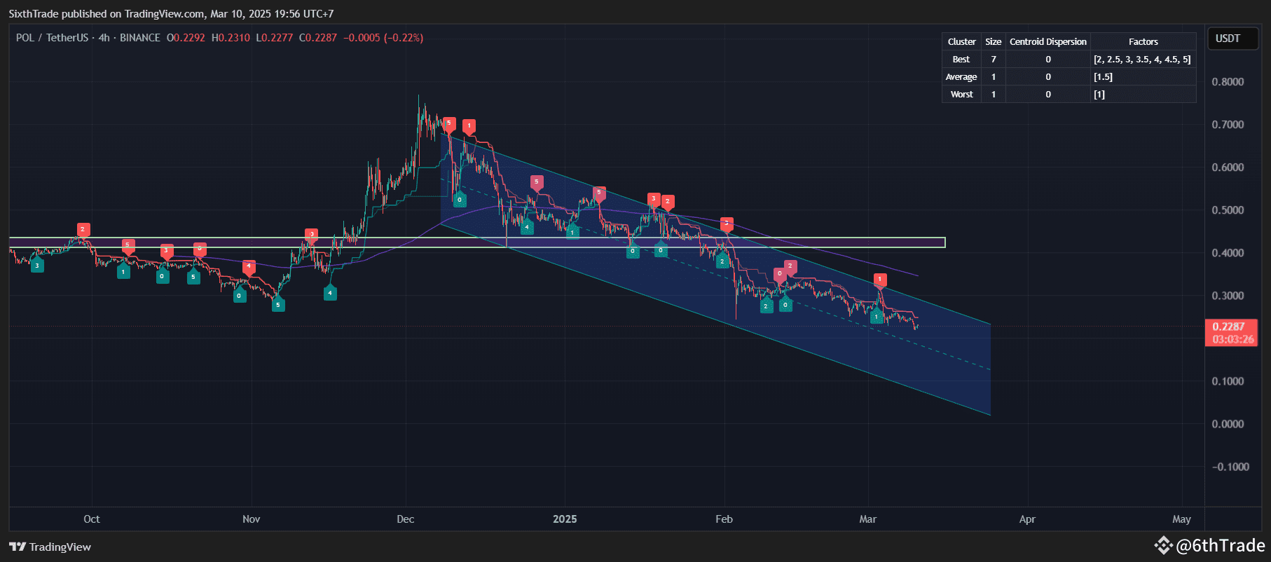The height and width of the screenshot is (562, 1271).
Task: Click the open value O0.2292
Action: 186,38
